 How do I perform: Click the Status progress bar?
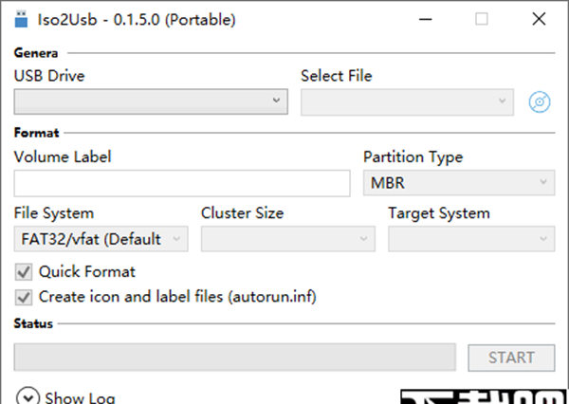coord(235,358)
